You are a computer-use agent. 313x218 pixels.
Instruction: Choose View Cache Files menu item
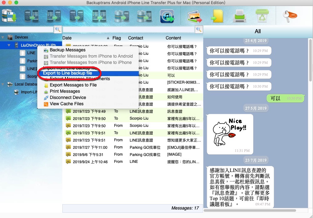66,104
